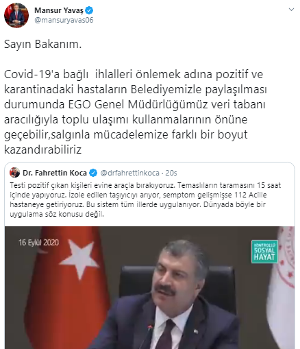Click Sayın Bakanım greeting line

42,44
